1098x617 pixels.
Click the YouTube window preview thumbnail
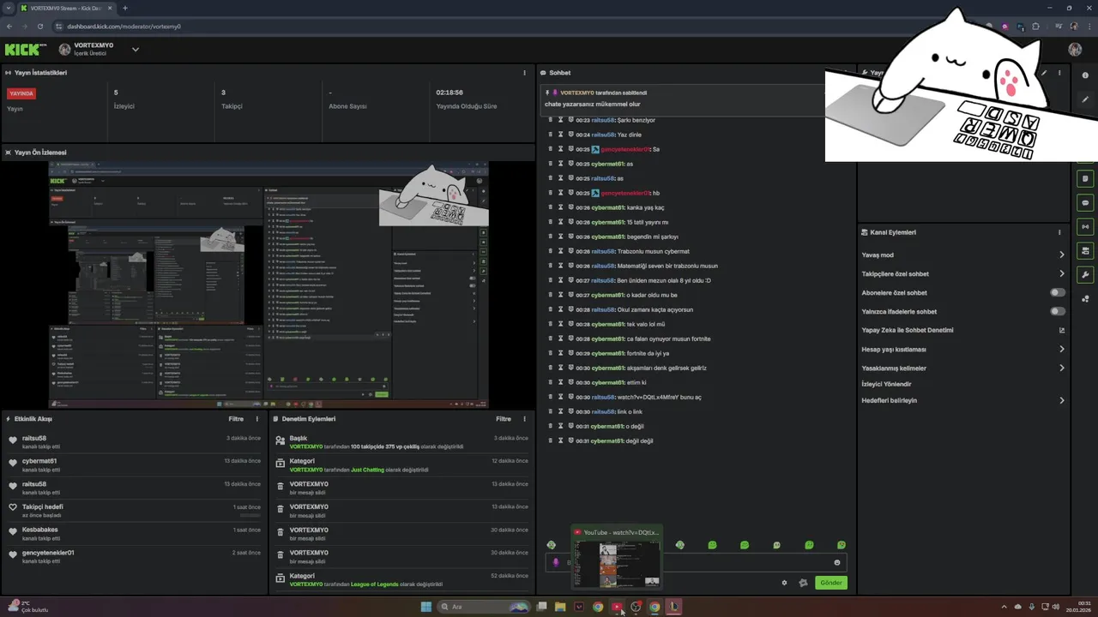pyautogui.click(x=617, y=565)
